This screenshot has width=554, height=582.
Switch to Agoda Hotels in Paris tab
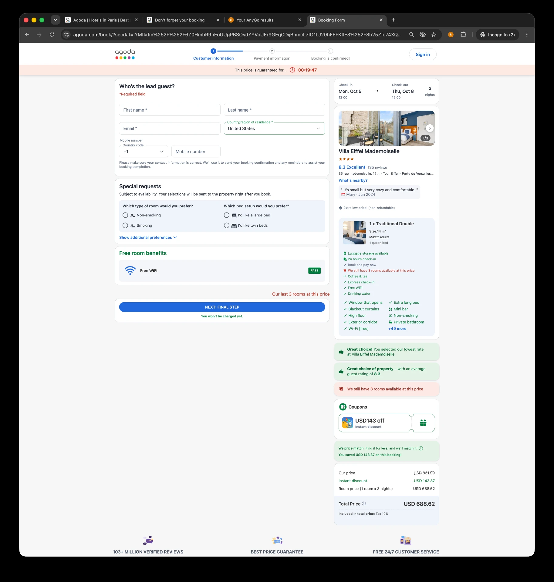tap(101, 20)
